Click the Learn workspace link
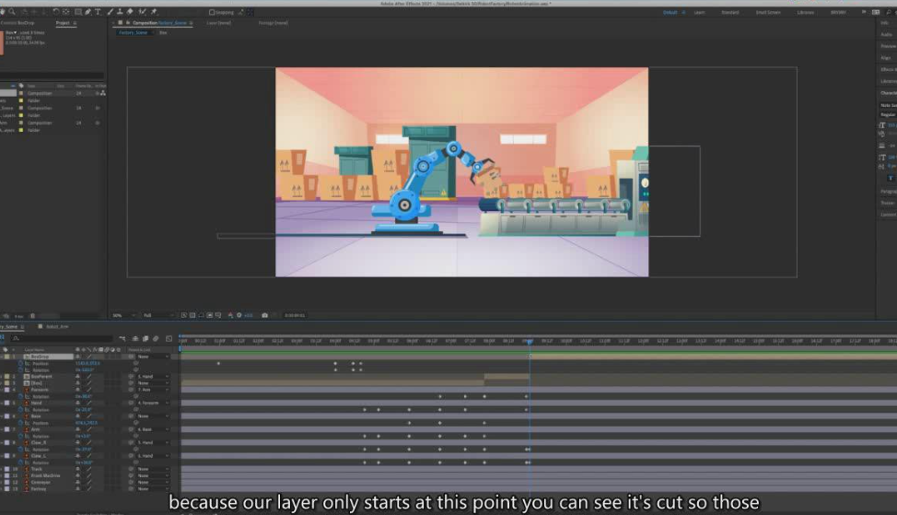Screen dimensions: 897x515 click(699, 13)
